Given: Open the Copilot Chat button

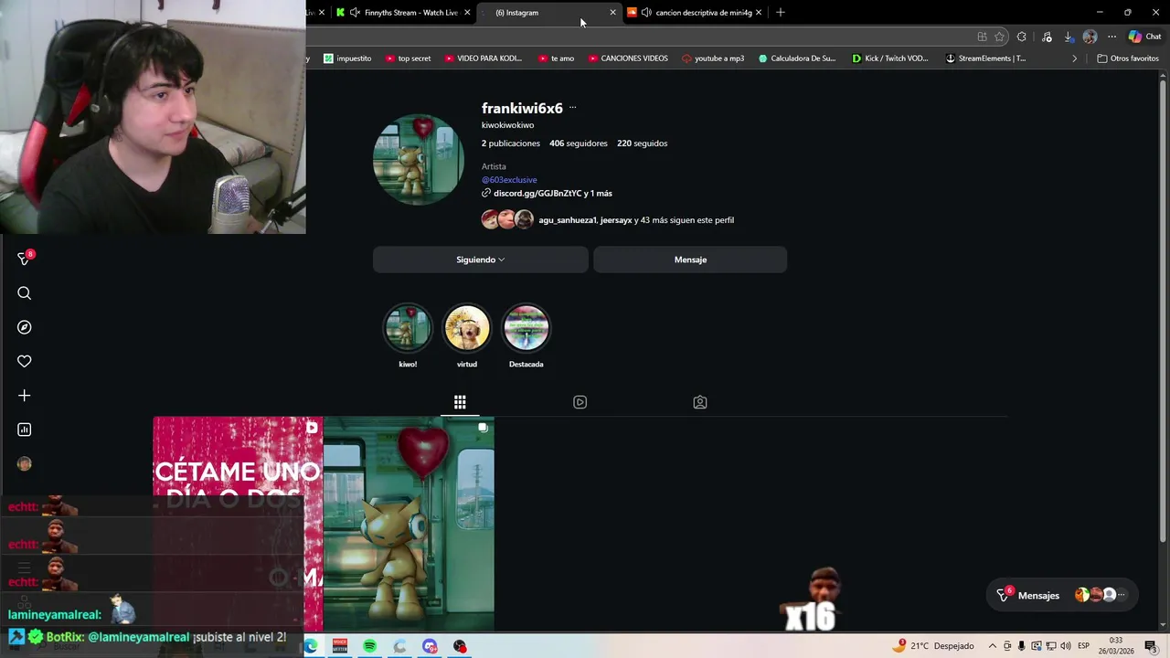Looking at the screenshot, I should (1143, 37).
